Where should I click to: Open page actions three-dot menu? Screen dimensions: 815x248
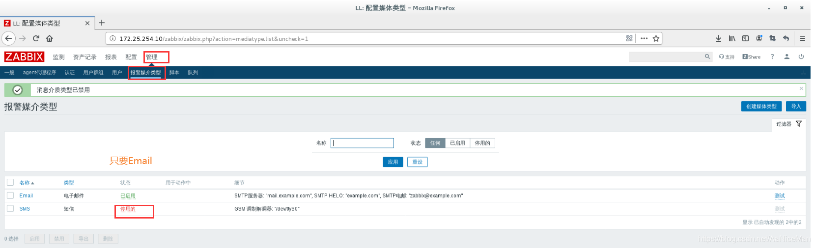644,38
